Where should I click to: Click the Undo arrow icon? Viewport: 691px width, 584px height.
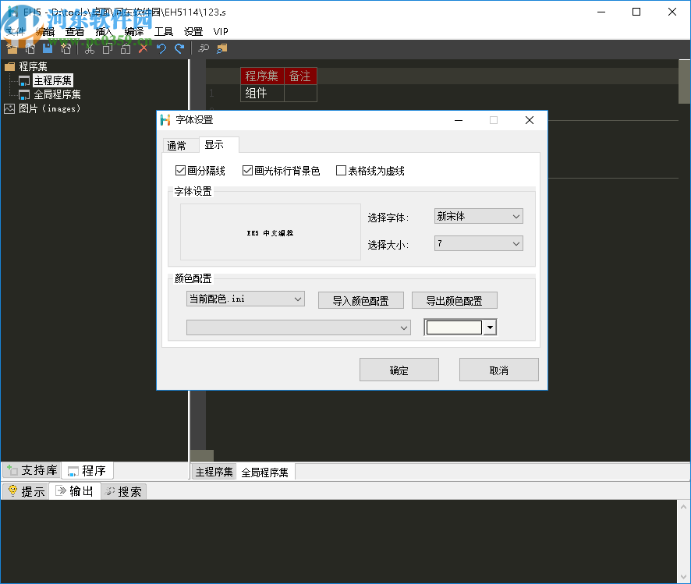[161, 48]
